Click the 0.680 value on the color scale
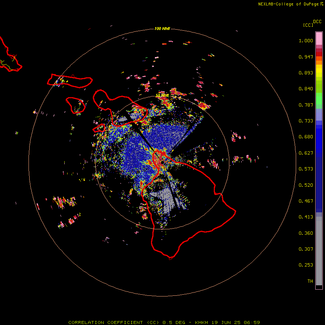This screenshot has height=325, width=325. [306, 137]
